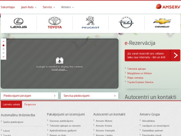The image size is (181, 136).
Task: Open Toyota Express Service link
Action: [140, 82]
